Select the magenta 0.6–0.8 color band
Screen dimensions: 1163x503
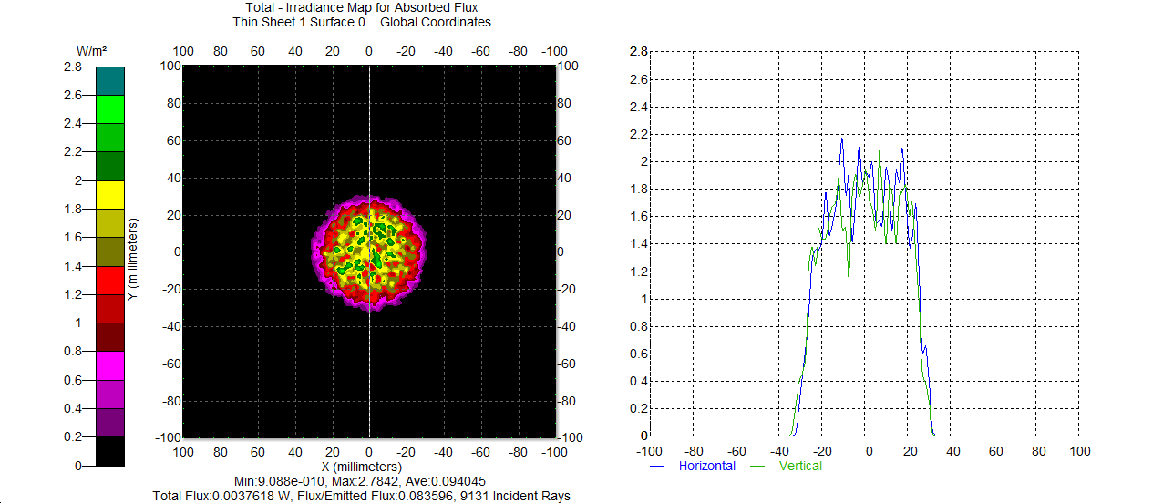click(109, 364)
